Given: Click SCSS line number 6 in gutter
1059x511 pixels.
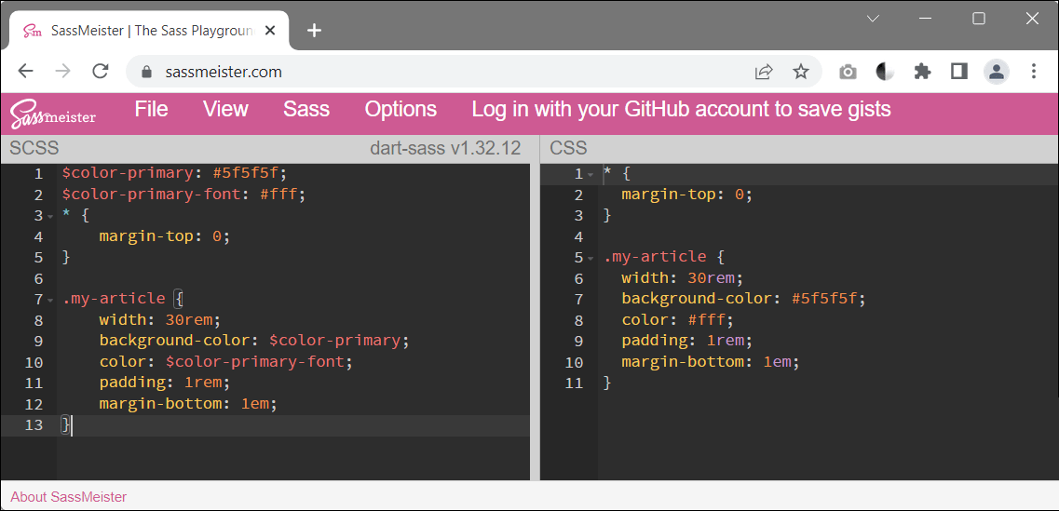Looking at the screenshot, I should click(38, 279).
